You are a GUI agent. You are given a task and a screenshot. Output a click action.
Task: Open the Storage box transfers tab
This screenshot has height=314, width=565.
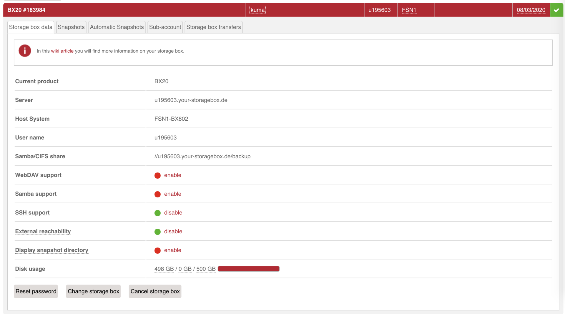click(x=213, y=27)
